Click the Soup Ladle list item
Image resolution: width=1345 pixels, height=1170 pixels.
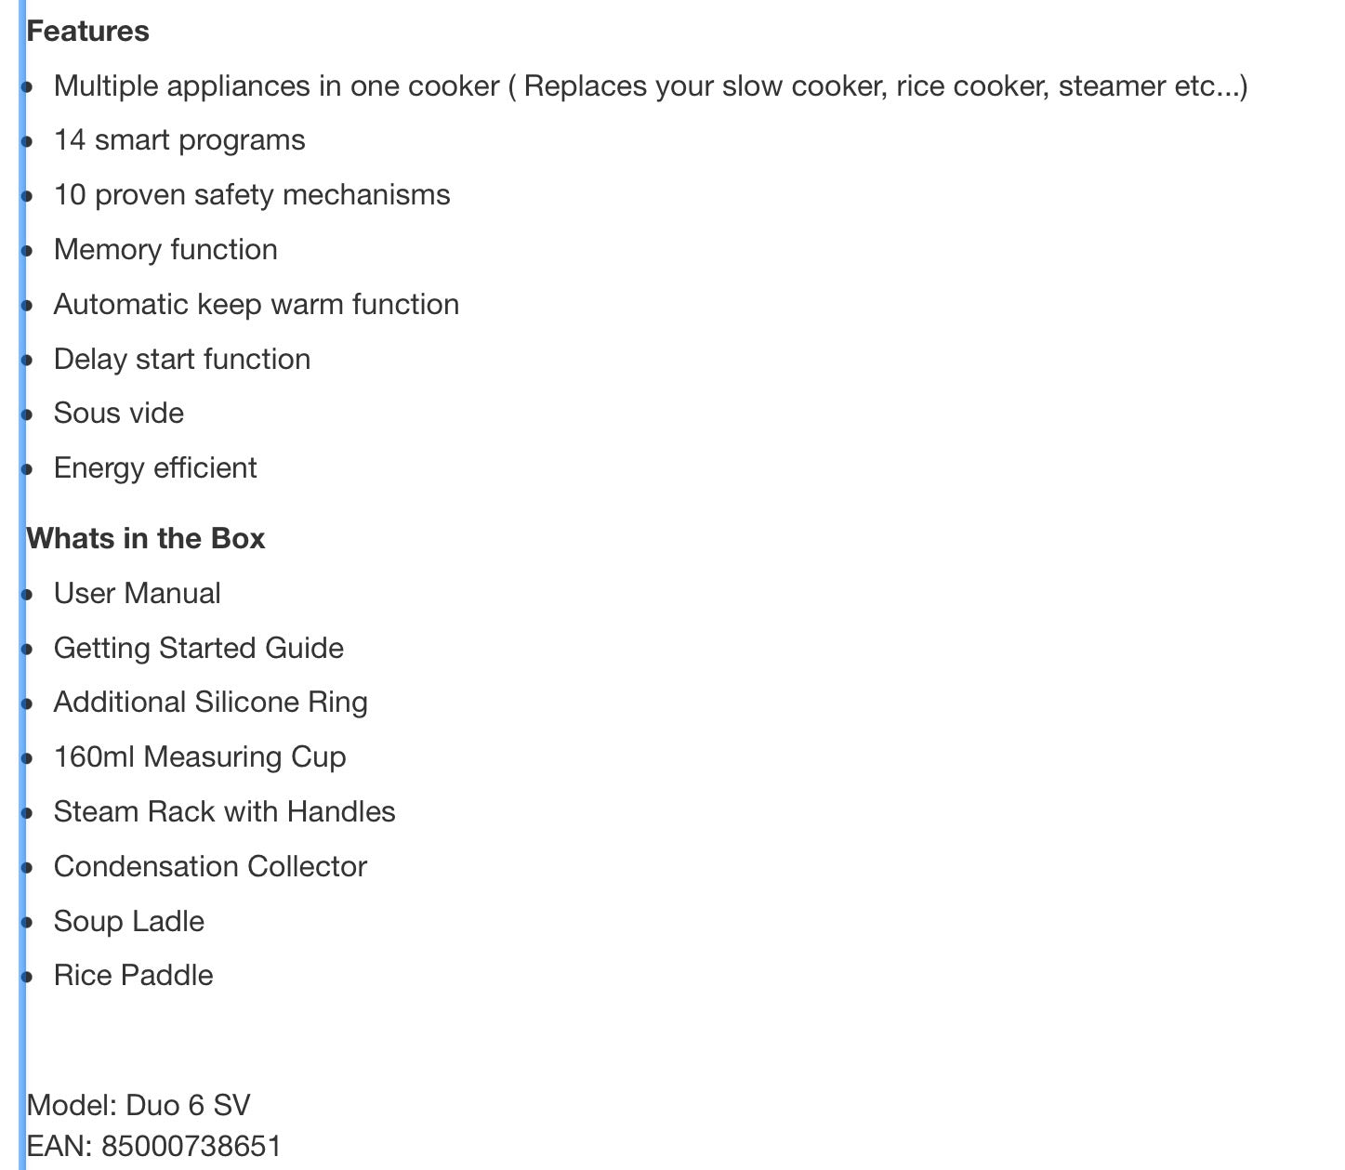coord(129,922)
